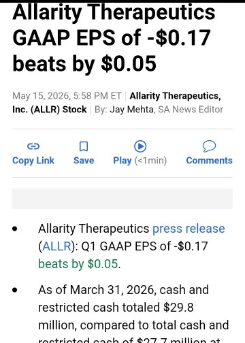Select the 'Play' text label

[122, 161]
